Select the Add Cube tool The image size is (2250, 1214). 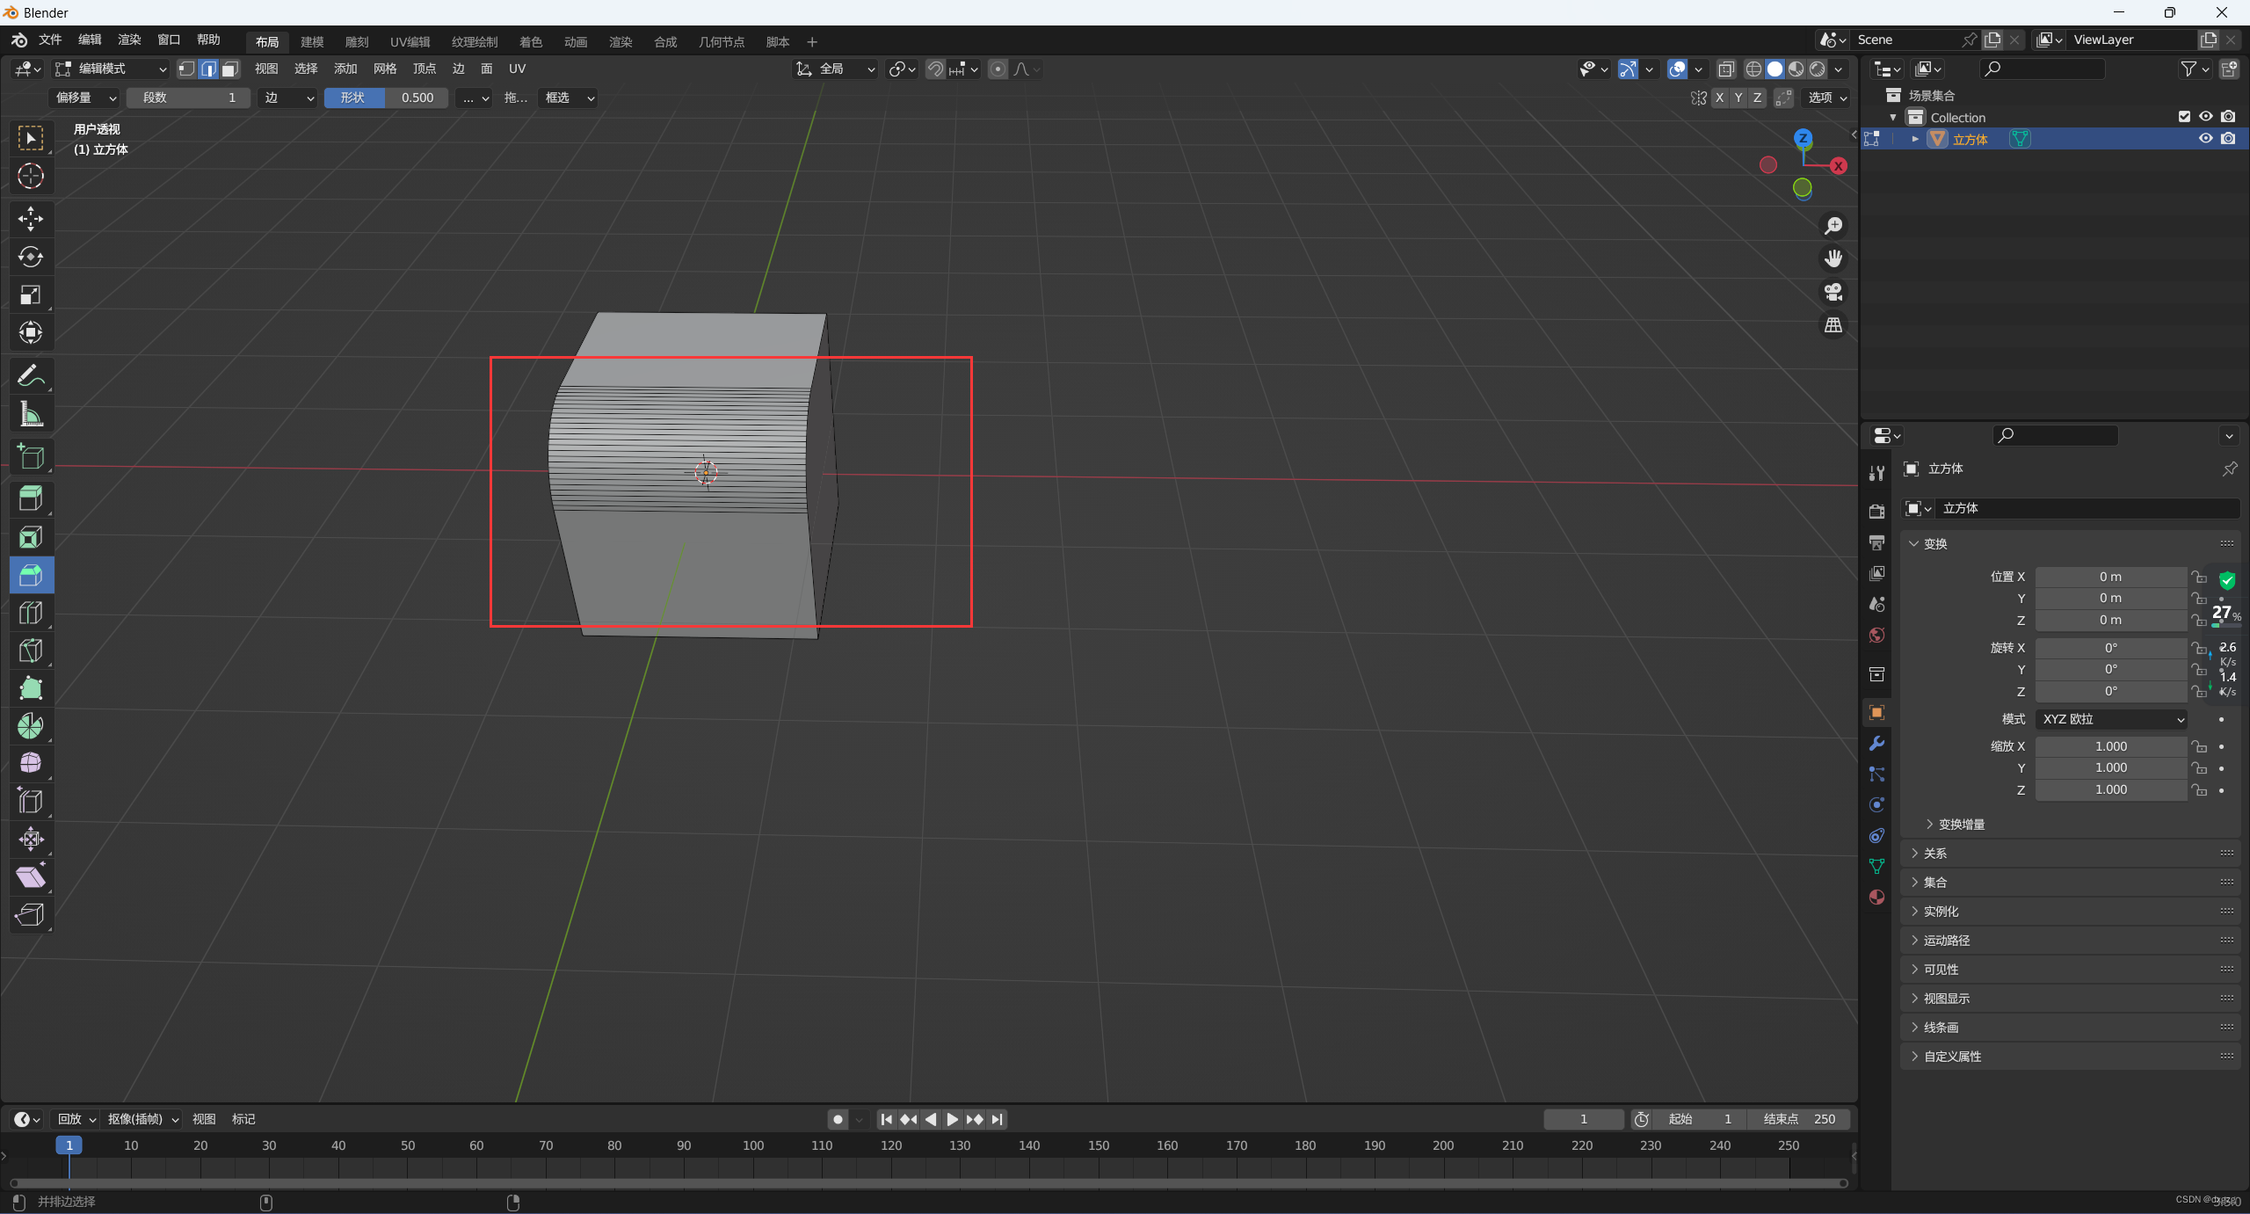tap(31, 457)
